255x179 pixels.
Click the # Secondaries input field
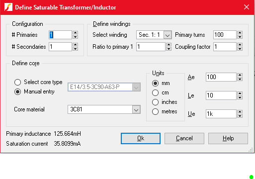click(60, 47)
